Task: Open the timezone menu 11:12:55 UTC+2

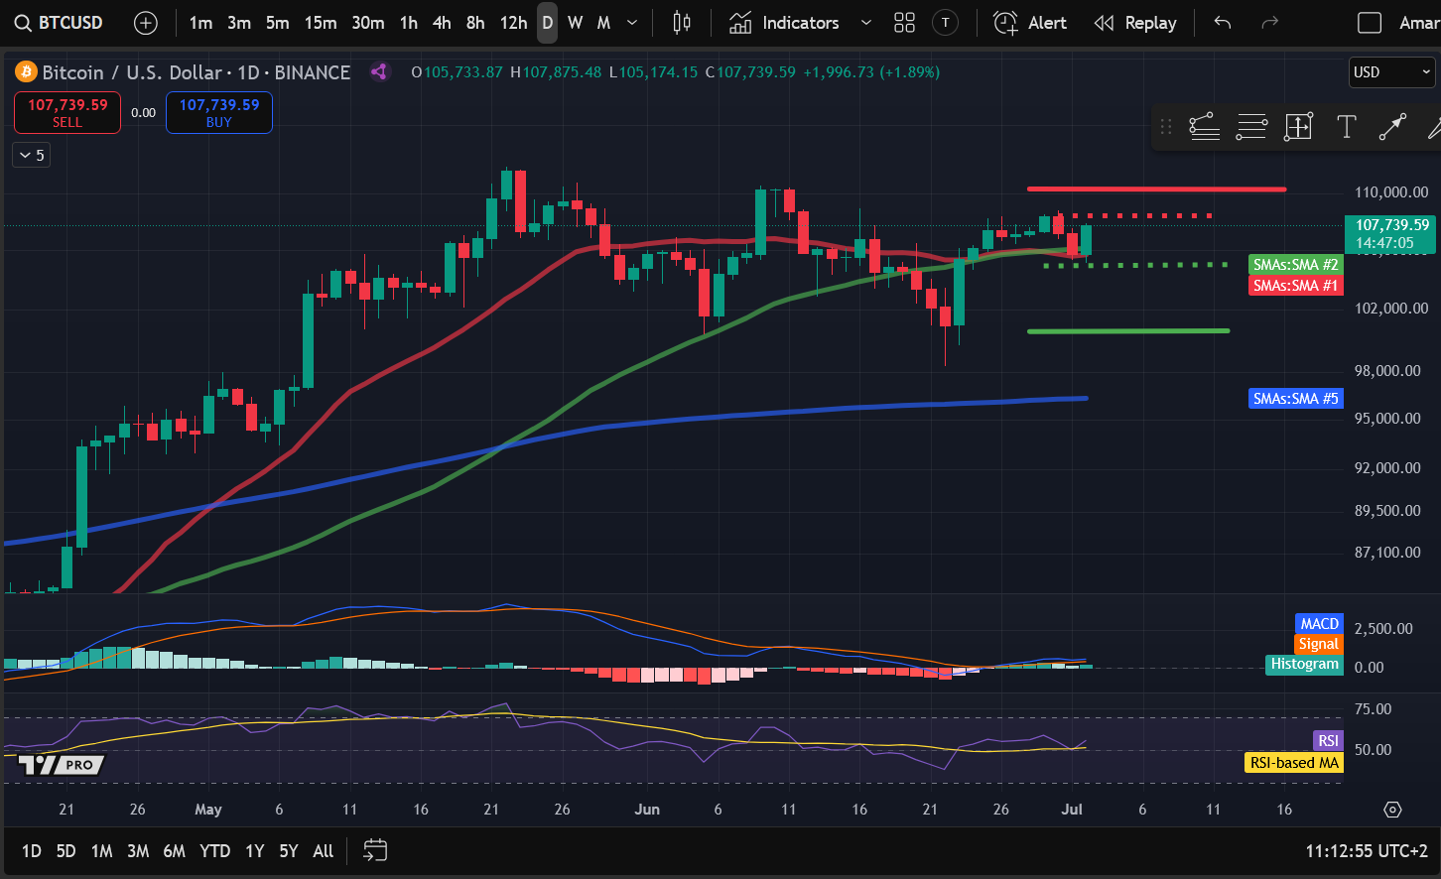Action: (x=1367, y=851)
